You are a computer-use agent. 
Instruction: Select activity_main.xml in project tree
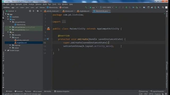coord(23,40)
